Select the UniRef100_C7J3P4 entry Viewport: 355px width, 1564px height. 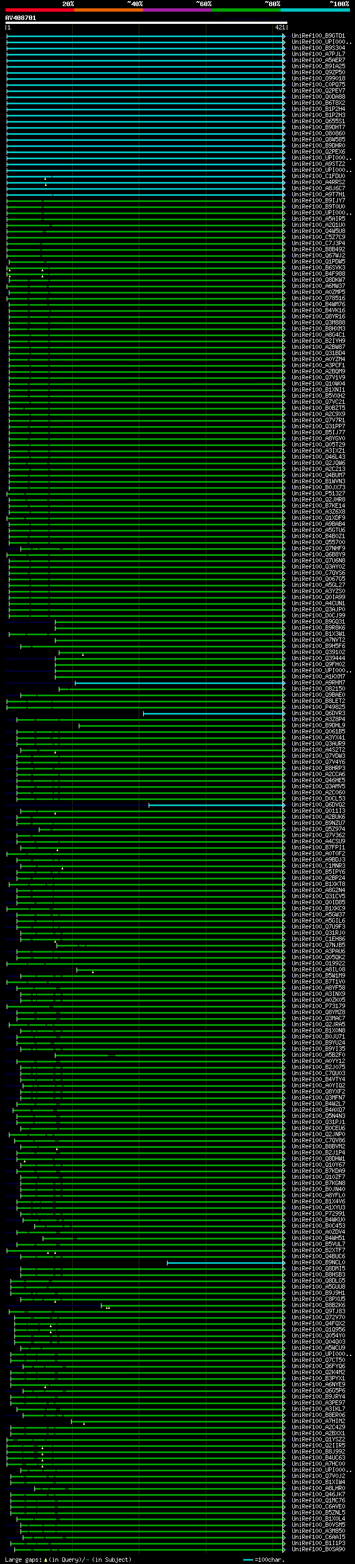[318, 244]
